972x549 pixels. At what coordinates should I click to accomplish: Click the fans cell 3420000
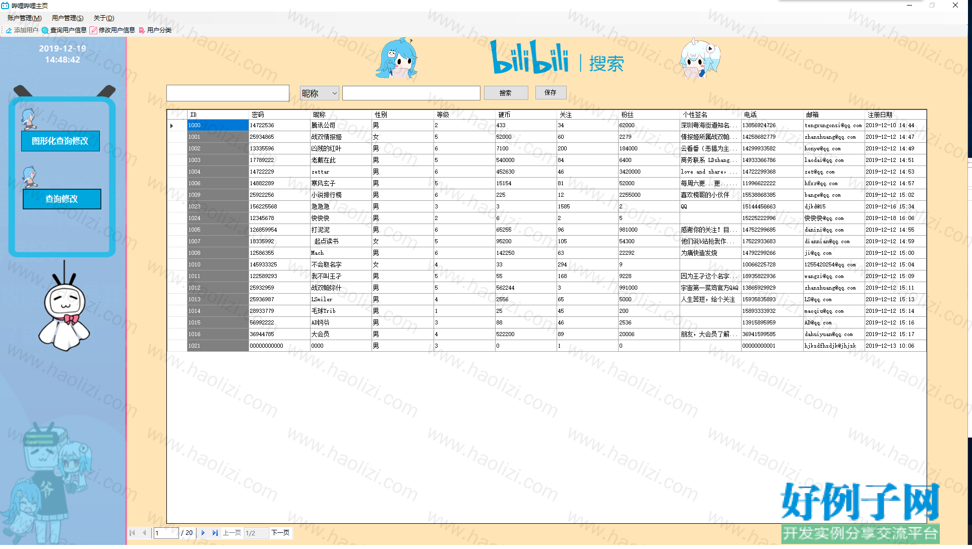pos(648,172)
